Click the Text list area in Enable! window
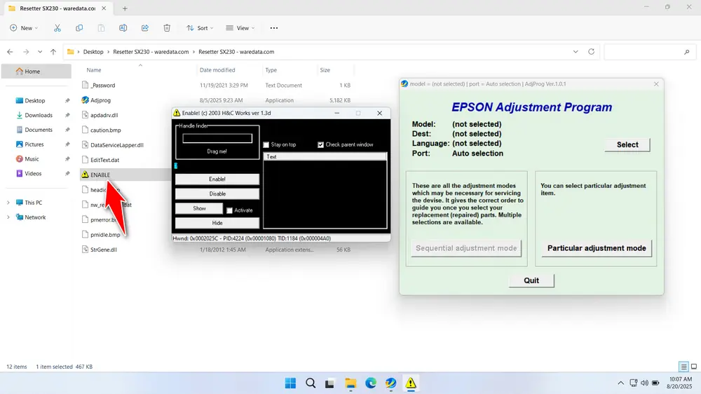Screen dimensions: 701x394 coord(325,194)
